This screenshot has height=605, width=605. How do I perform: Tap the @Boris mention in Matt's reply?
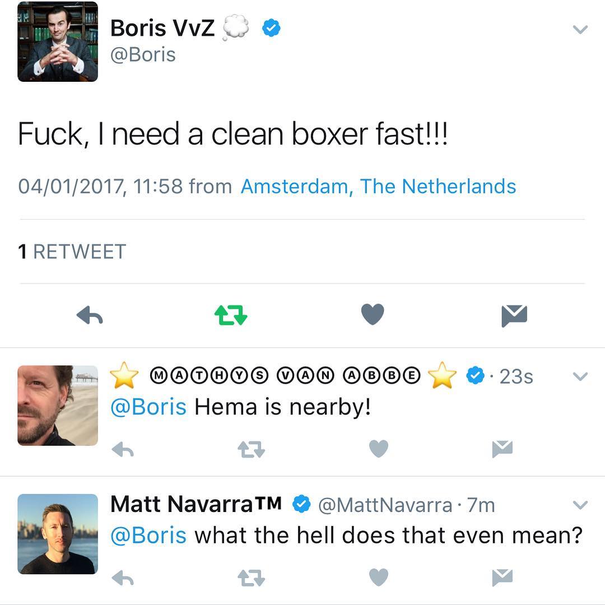click(148, 536)
